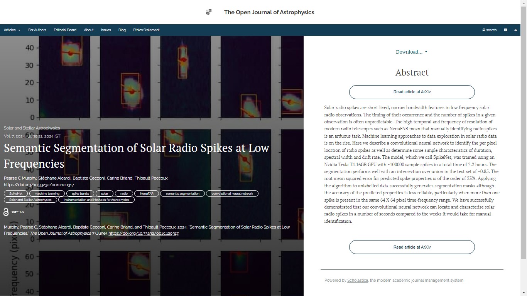Expand the Articles dropdown menu
Screen dimensions: 527x296
point(12,30)
